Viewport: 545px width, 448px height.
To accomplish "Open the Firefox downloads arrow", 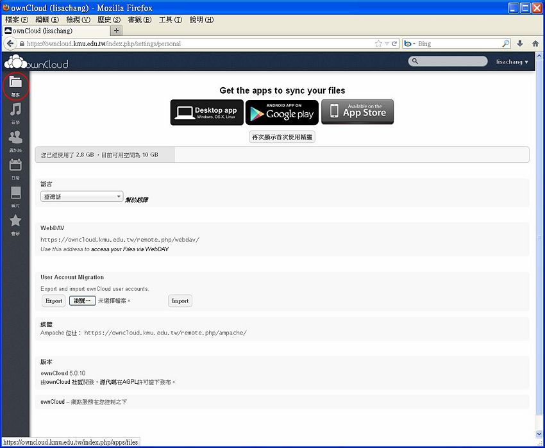I will [x=520, y=44].
